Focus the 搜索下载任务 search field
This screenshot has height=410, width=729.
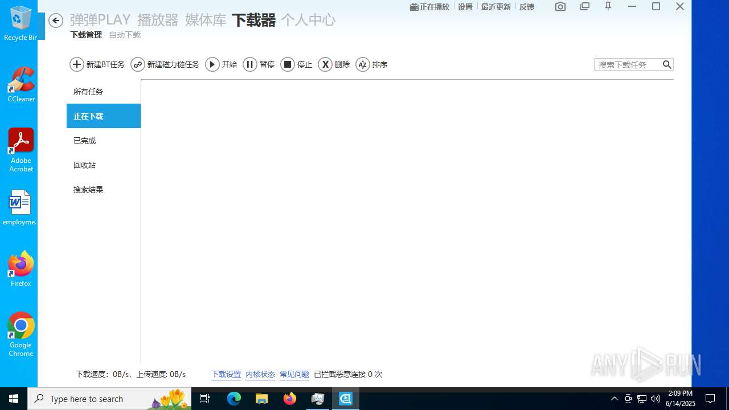click(x=628, y=64)
